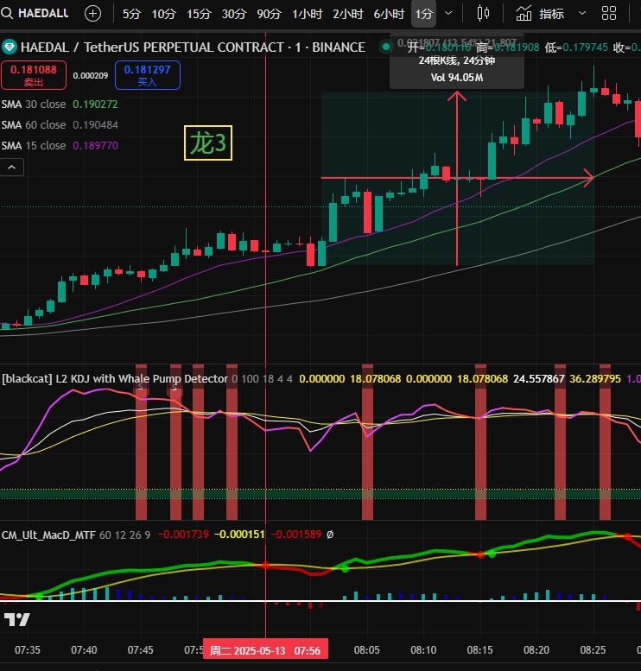
Task: Switch to the 90分 timeframe
Action: [x=269, y=14]
